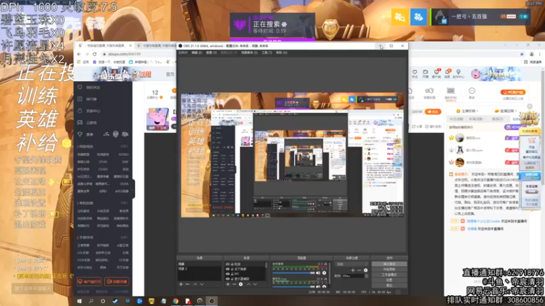Toggle lock on third source
The width and height of the screenshot is (545, 306).
[232, 274]
